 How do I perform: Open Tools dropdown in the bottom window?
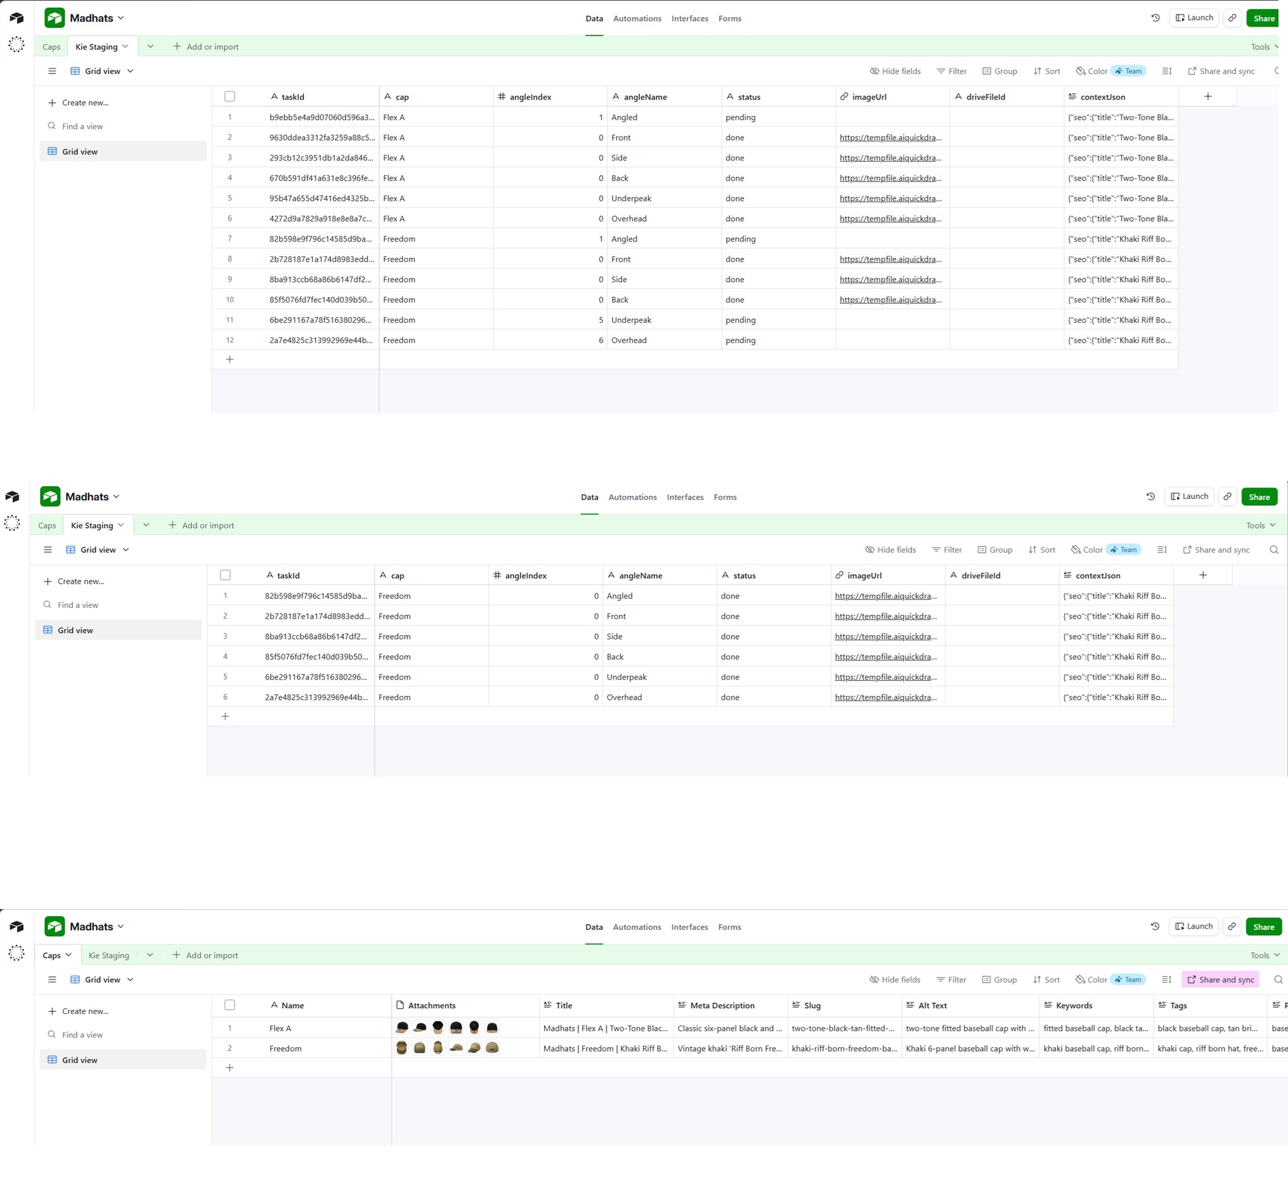tap(1265, 955)
